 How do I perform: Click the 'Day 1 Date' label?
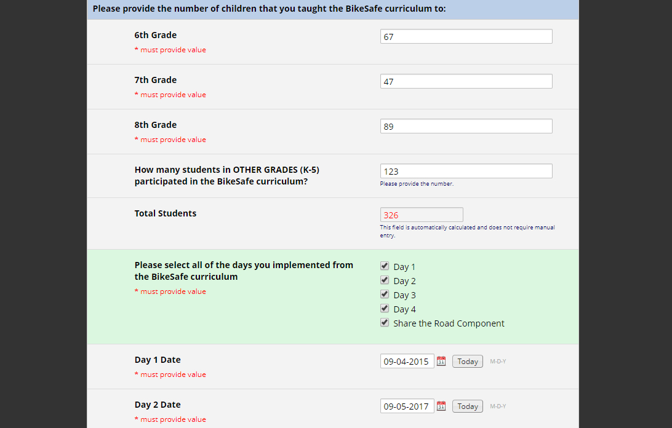158,360
